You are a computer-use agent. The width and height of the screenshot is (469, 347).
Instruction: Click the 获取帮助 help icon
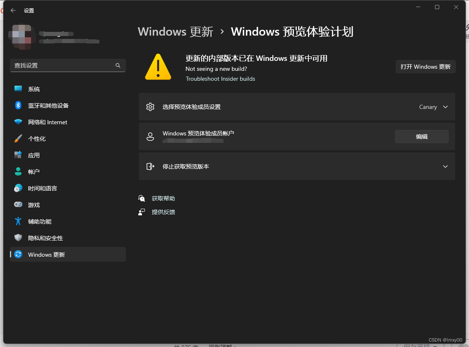pos(142,198)
